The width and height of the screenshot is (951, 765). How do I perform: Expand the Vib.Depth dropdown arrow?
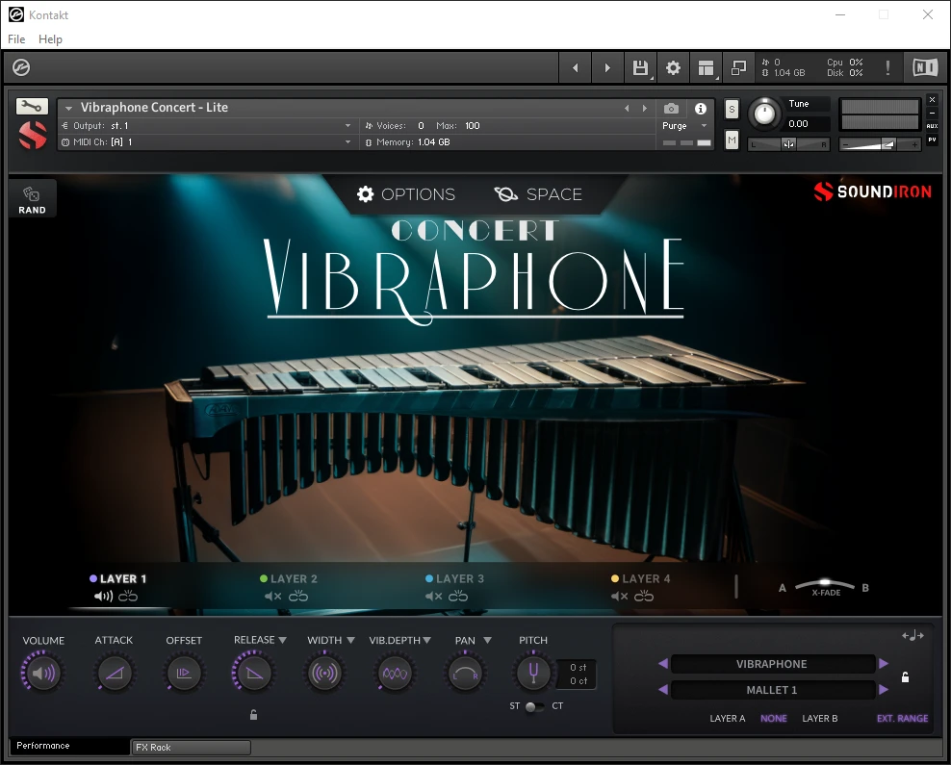point(427,640)
